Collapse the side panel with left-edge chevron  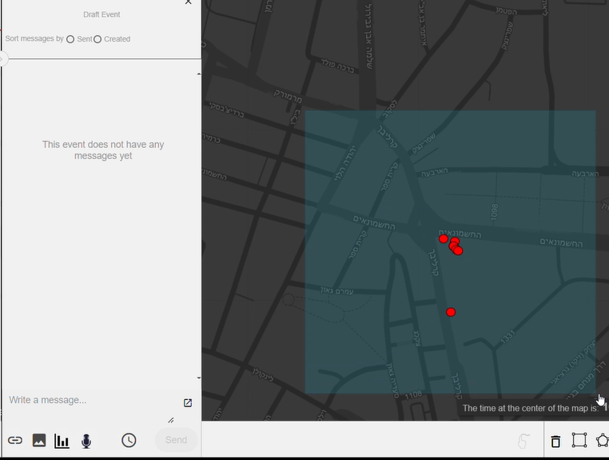pos(3,59)
